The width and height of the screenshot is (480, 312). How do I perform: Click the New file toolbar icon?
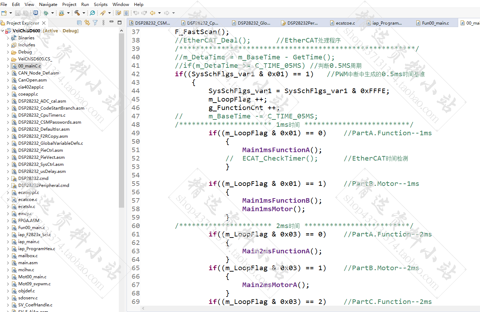pos(4,13)
